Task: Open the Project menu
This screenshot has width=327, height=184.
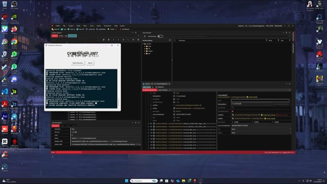Action: pyautogui.click(x=71, y=26)
